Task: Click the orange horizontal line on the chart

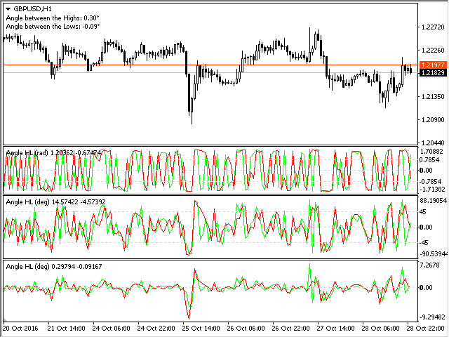Action: 210,65
